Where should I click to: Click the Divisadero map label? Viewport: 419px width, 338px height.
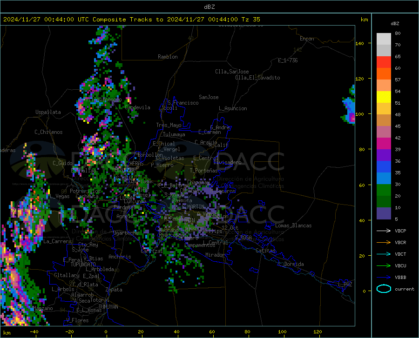tap(227, 162)
